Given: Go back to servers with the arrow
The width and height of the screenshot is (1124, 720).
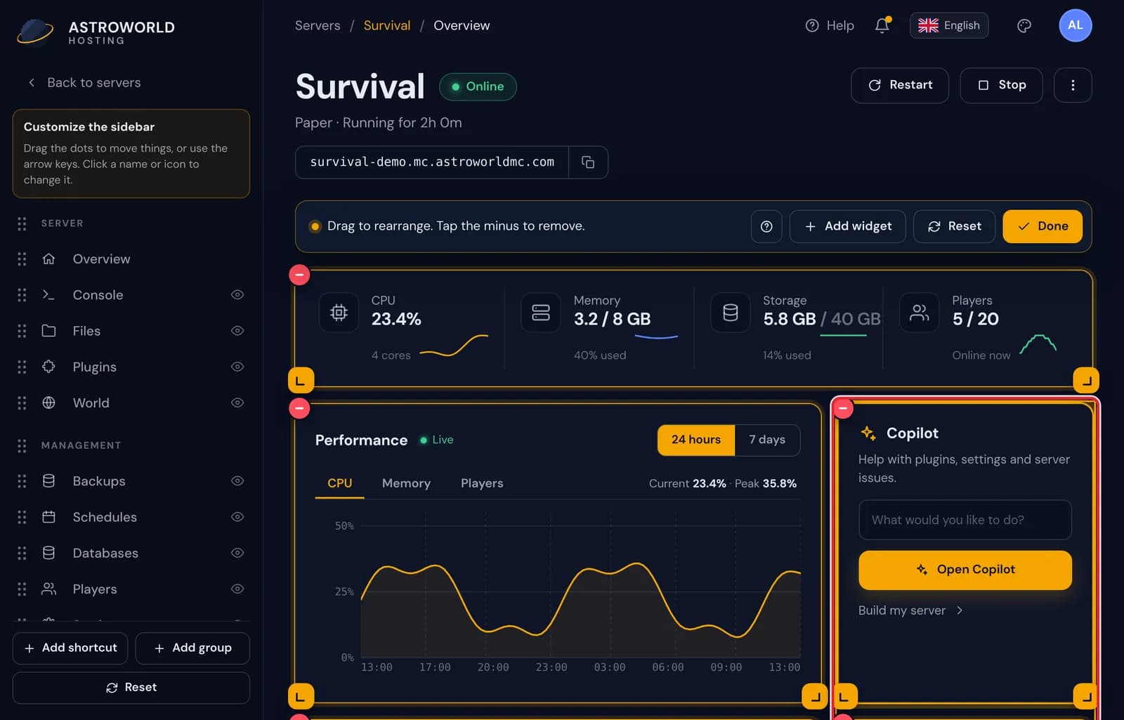Looking at the screenshot, I should 84,83.
